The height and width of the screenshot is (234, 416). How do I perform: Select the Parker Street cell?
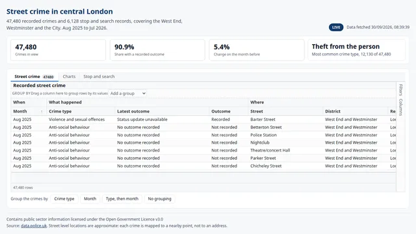pos(285,158)
